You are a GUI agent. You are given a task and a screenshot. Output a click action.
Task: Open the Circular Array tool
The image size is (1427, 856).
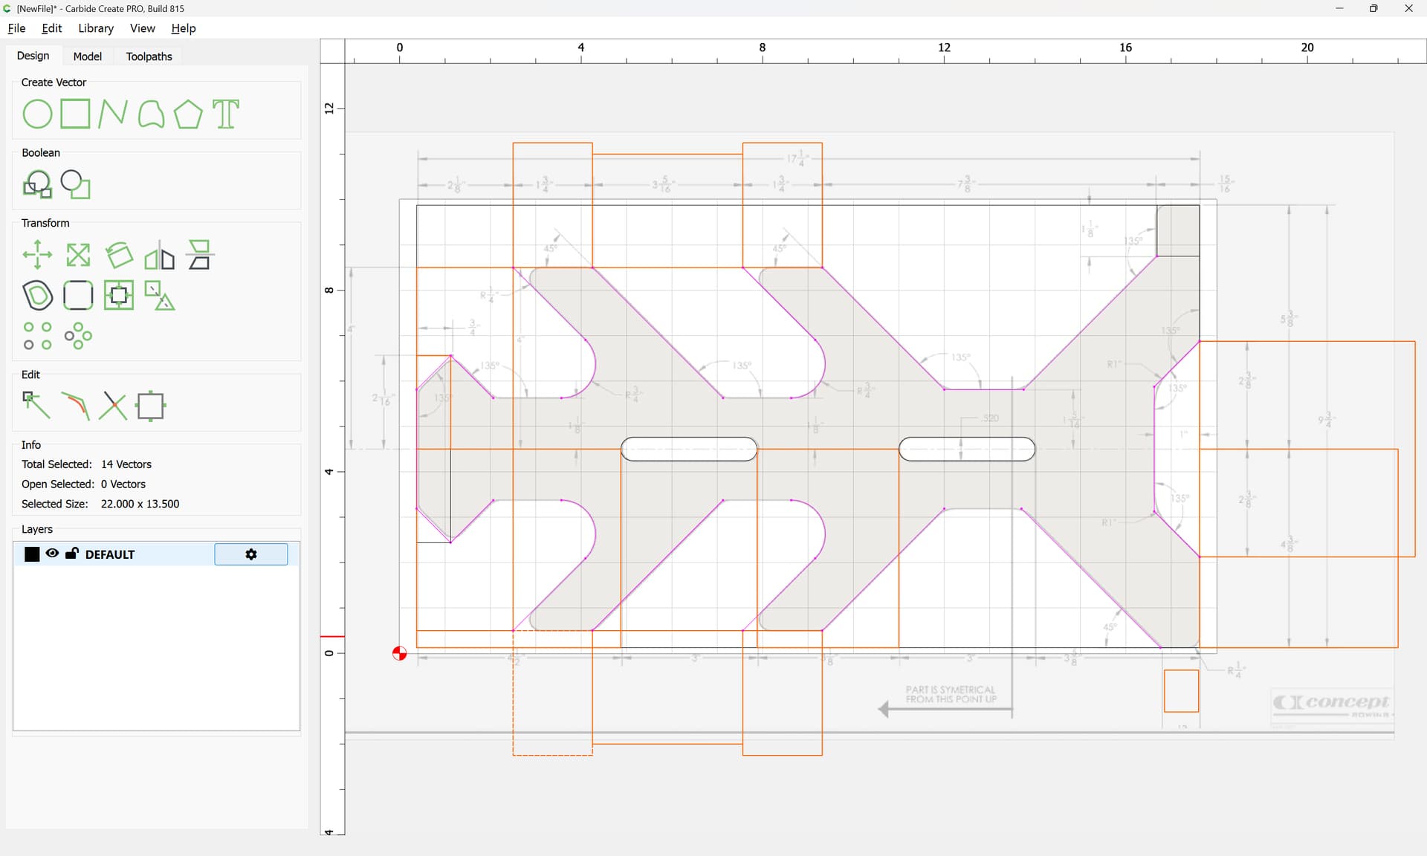(x=78, y=336)
